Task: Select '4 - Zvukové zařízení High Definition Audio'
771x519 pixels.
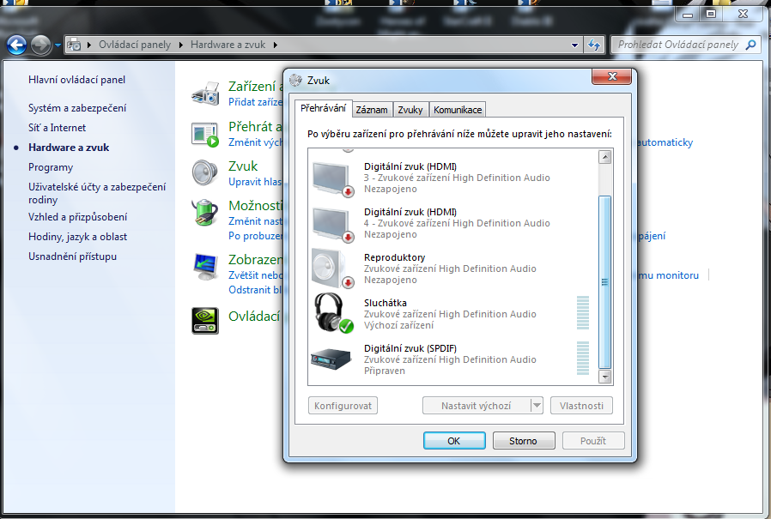Action: coord(457,223)
